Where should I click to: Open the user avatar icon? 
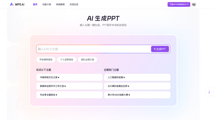pos(194,5)
